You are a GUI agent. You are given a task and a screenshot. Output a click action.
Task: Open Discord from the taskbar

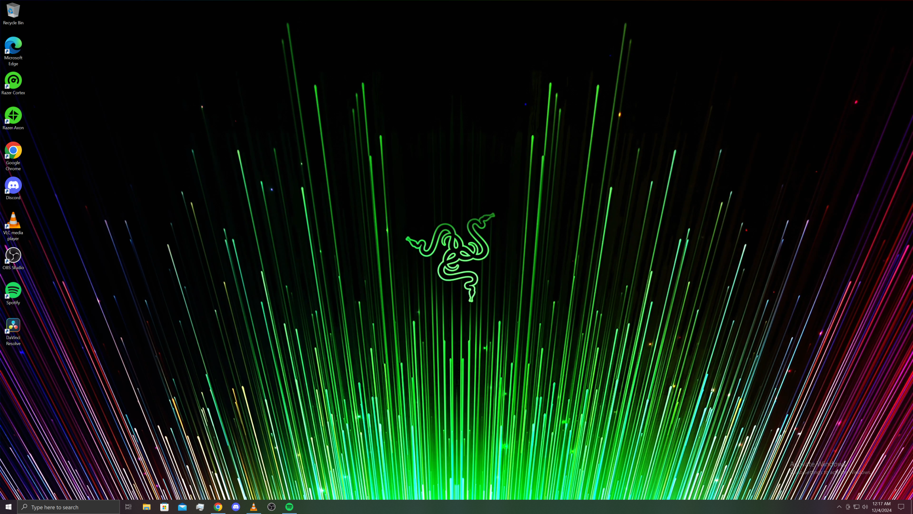coord(236,507)
